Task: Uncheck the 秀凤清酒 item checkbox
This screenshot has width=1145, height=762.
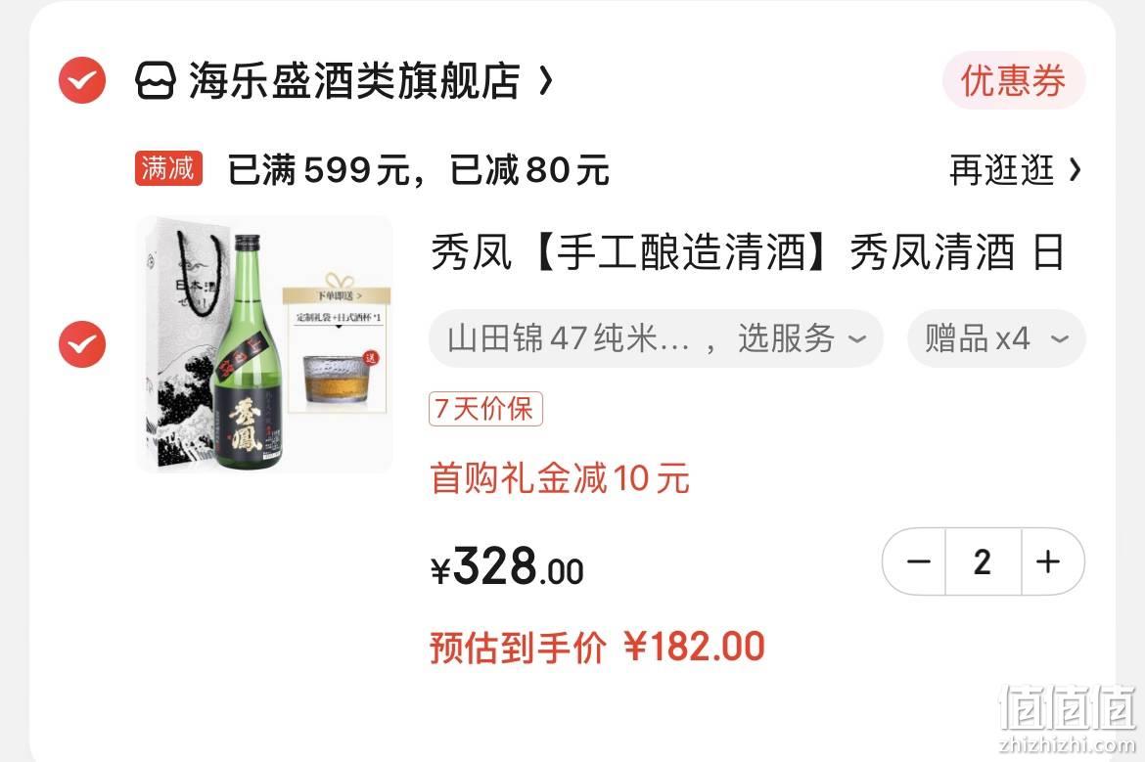Action: (82, 343)
